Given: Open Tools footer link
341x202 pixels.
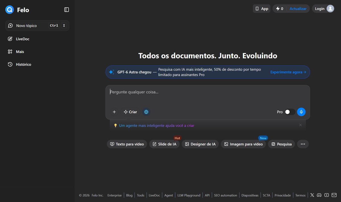Looking at the screenshot, I should [x=141, y=195].
